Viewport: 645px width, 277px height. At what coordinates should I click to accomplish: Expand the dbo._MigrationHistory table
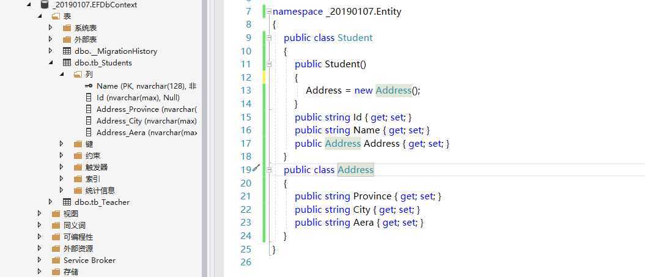(x=51, y=51)
